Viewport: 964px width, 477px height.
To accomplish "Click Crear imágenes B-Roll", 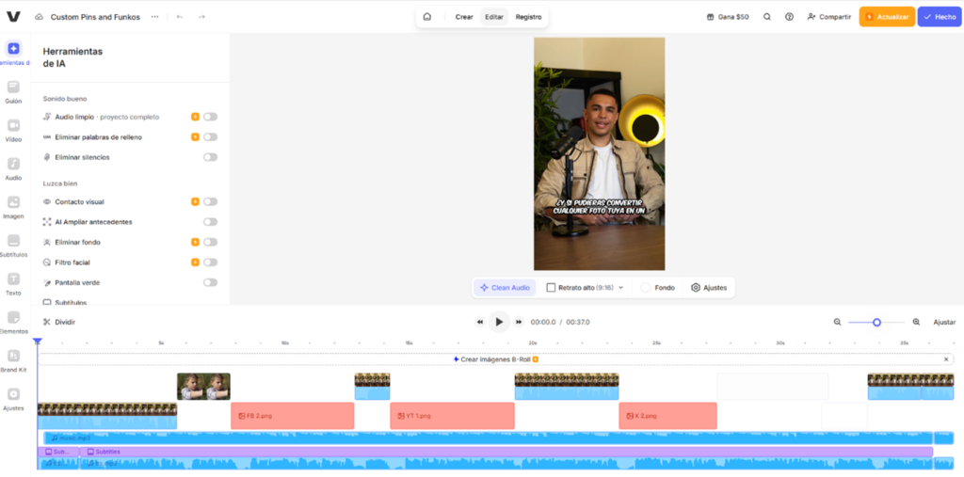I will point(495,359).
